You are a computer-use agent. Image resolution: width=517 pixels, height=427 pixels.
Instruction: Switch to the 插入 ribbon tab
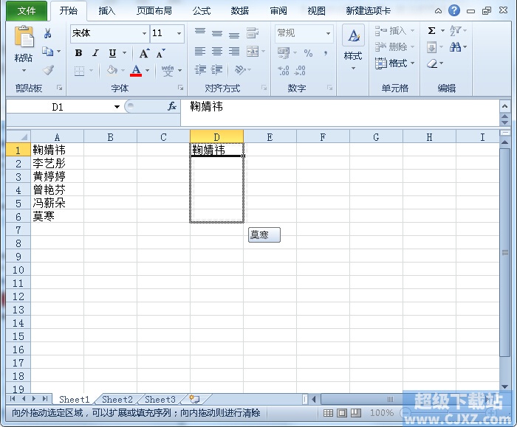pyautogui.click(x=107, y=11)
